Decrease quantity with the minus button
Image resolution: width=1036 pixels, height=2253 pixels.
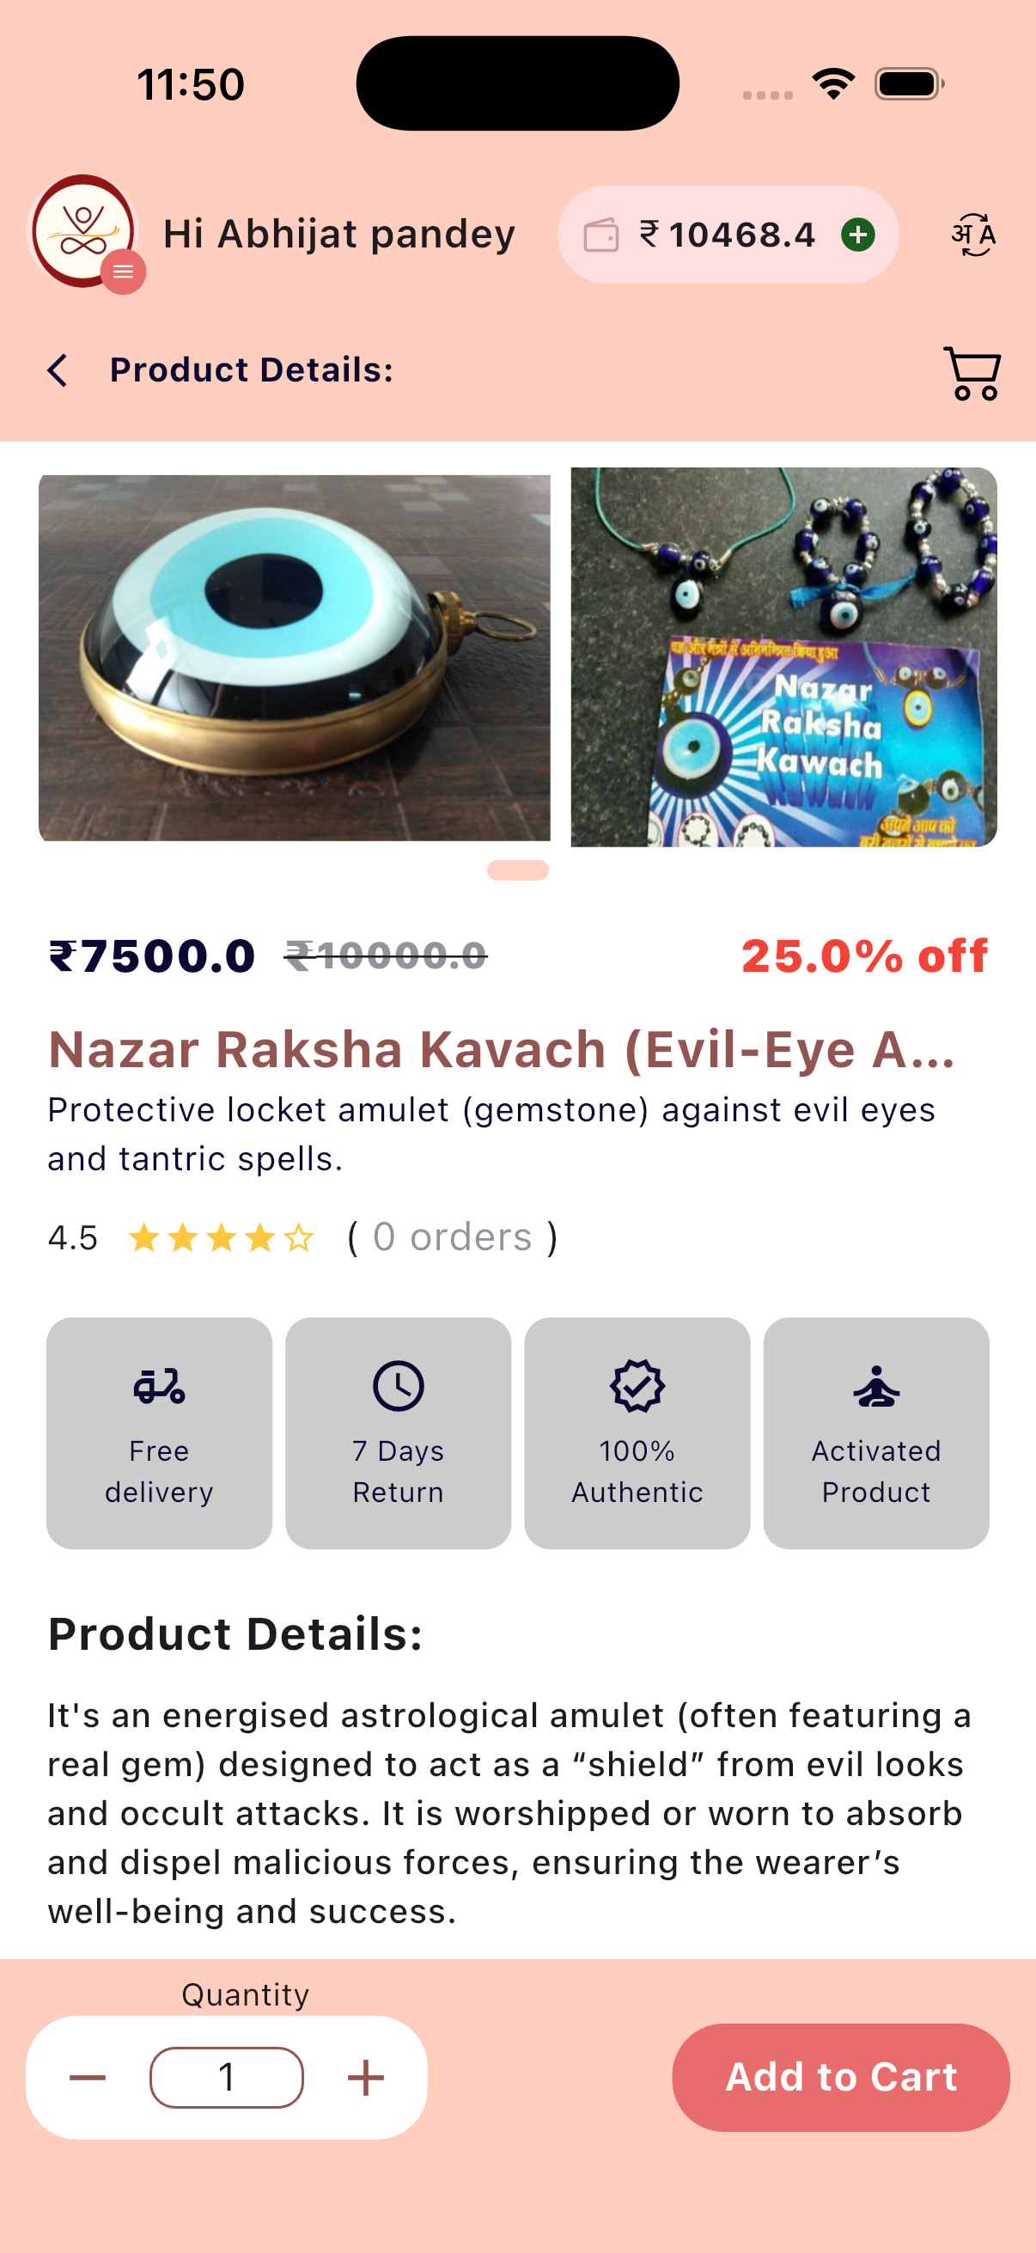pyautogui.click(x=88, y=2077)
